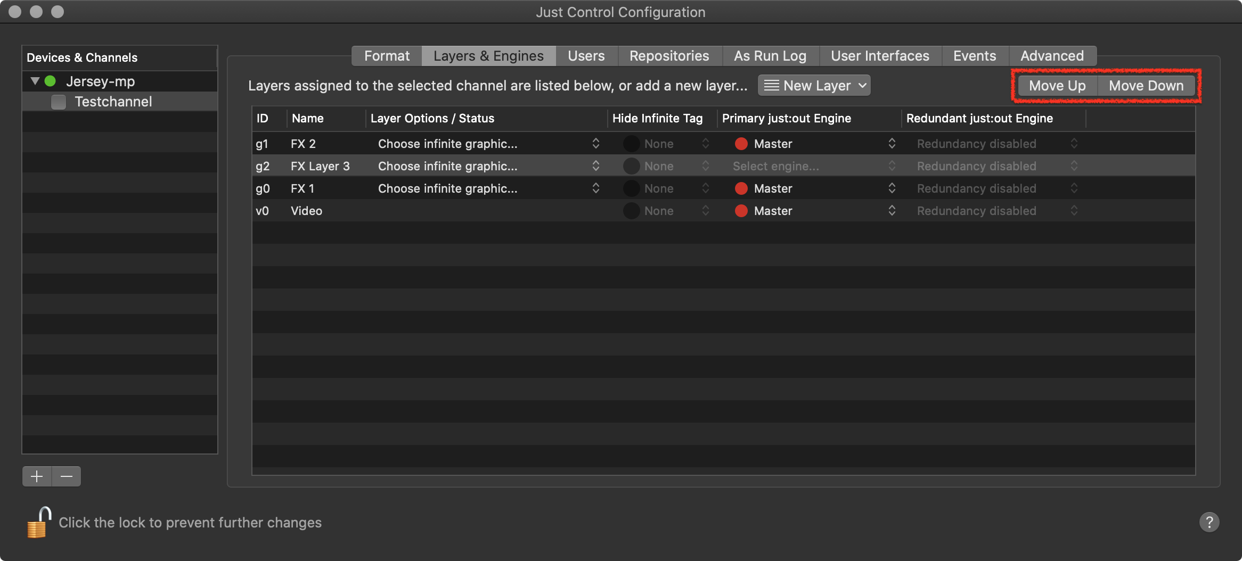Select the FX Layer 3 name cell

[x=320, y=166]
